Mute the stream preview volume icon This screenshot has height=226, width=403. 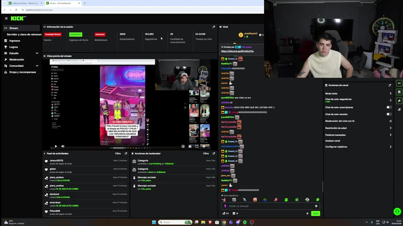click(x=63, y=146)
